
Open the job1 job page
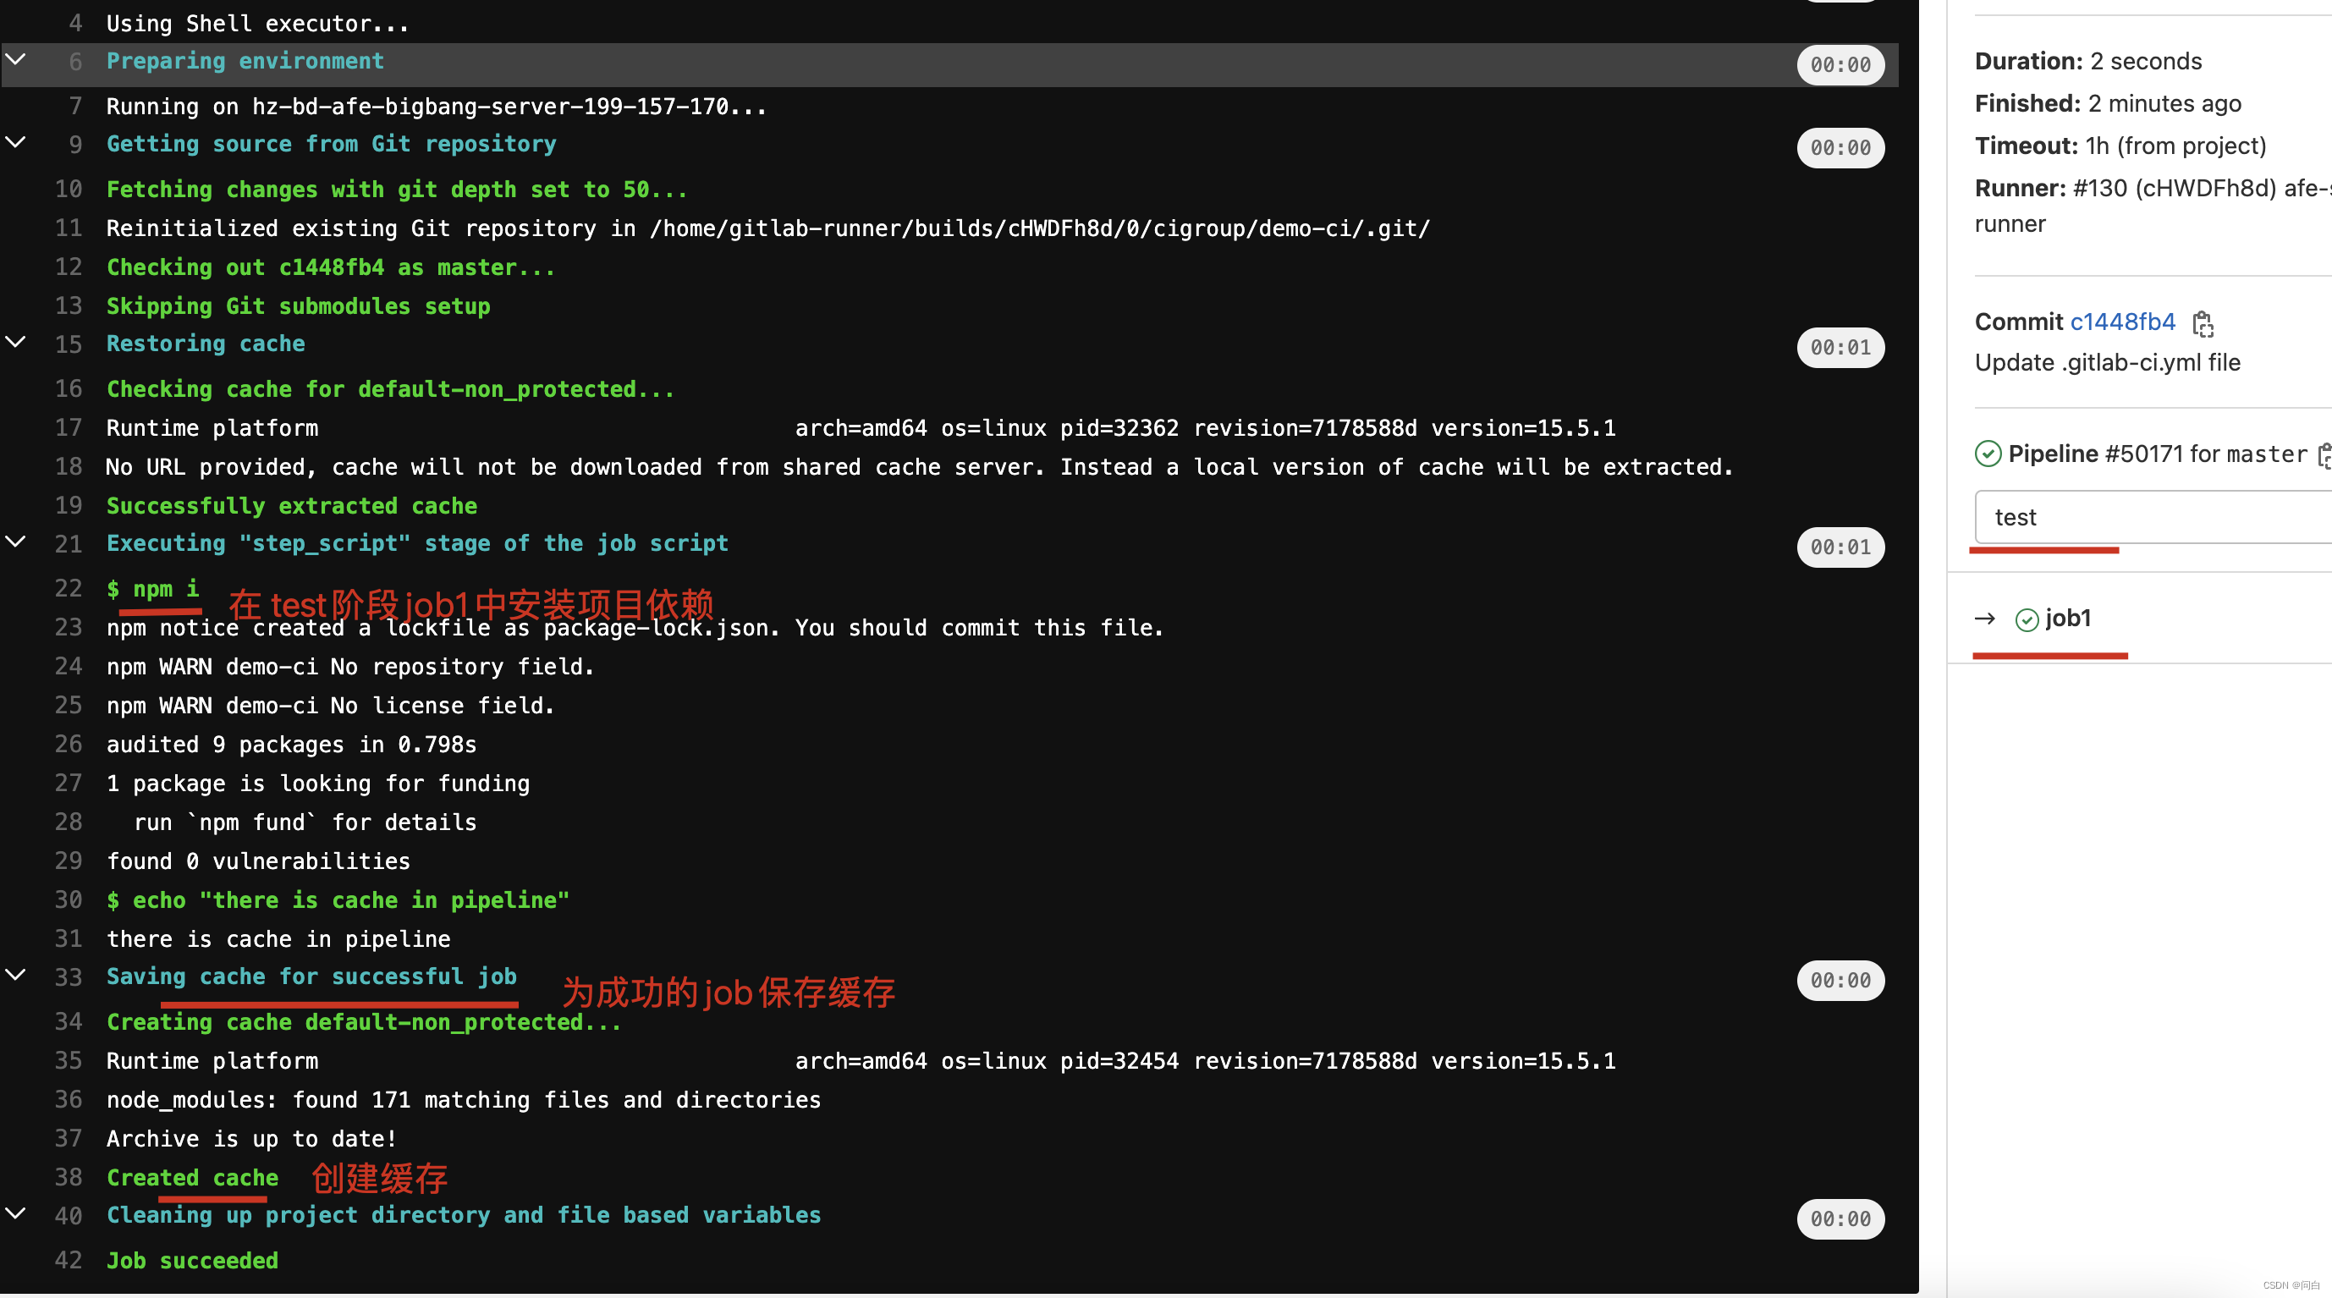[x=2067, y=619]
